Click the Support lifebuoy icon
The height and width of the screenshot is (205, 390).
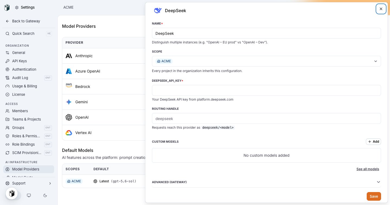[x=7, y=183]
